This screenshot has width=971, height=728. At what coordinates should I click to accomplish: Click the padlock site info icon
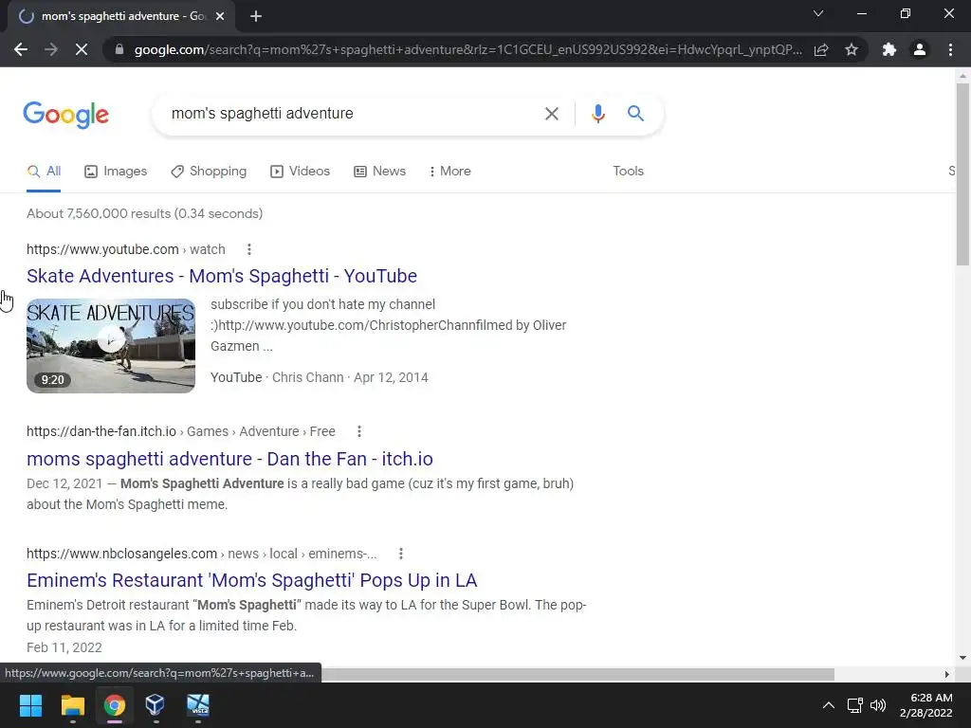[x=119, y=49]
